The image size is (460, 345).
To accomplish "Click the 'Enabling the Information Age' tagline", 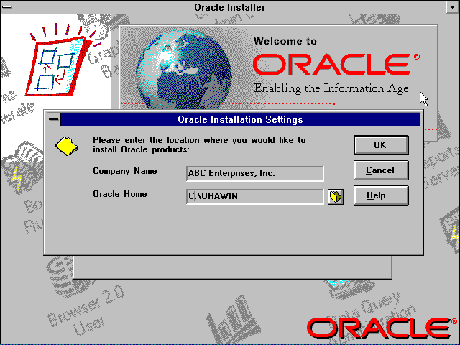I will [331, 89].
